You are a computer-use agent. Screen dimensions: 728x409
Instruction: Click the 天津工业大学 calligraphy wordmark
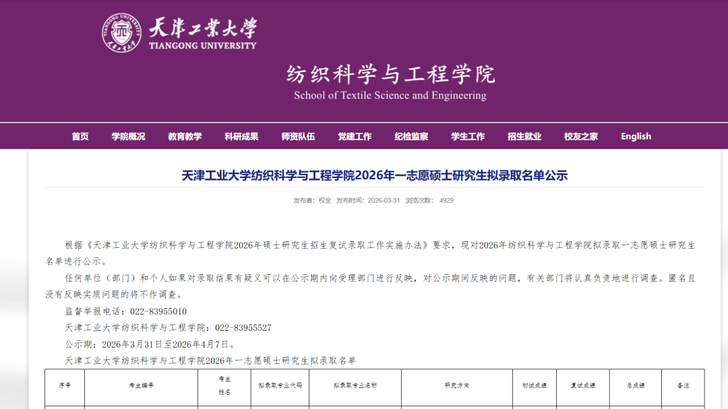tap(202, 28)
